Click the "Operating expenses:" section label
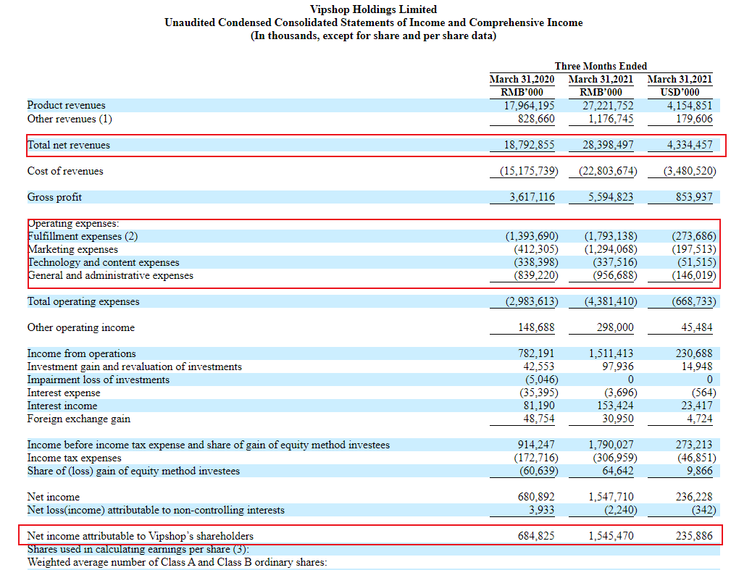This screenshot has width=731, height=570. click(73, 223)
